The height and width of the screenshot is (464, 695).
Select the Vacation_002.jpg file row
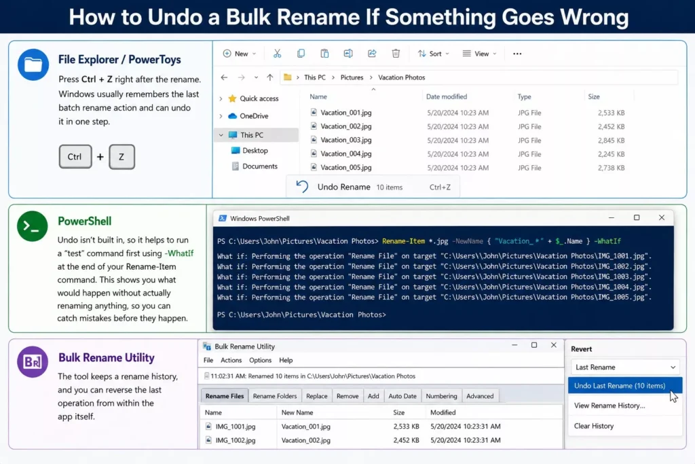pyautogui.click(x=469, y=126)
